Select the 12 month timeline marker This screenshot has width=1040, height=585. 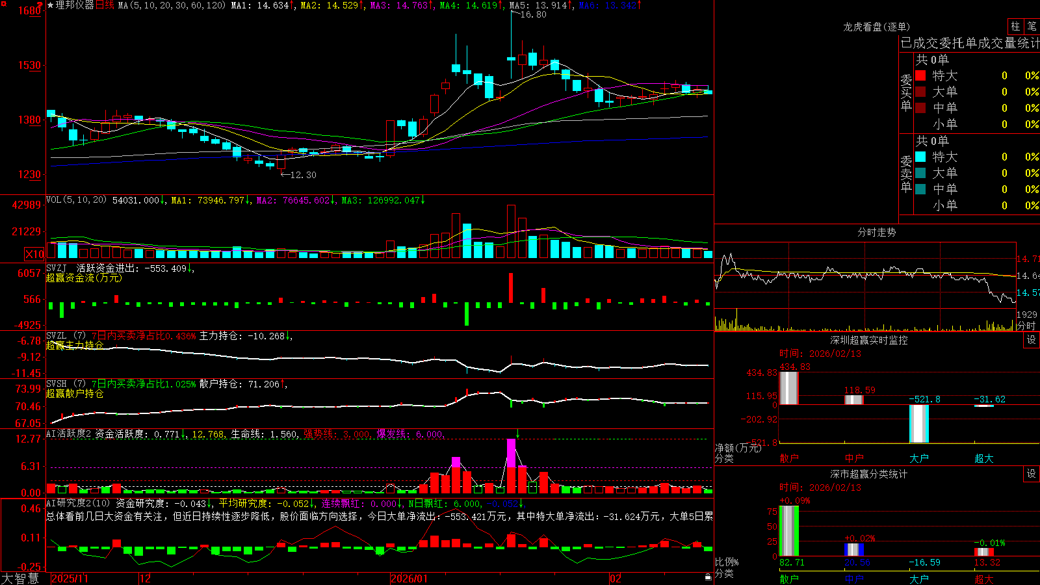coord(145,578)
